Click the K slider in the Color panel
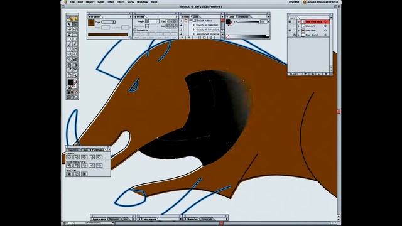Image resolution: width=402 pixels, height=226 pixels. point(247,22)
